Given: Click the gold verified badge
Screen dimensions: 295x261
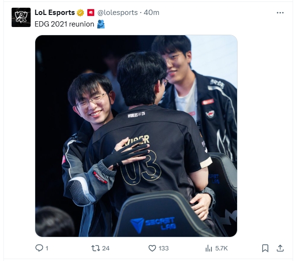Looking at the screenshot, I should [x=81, y=13].
